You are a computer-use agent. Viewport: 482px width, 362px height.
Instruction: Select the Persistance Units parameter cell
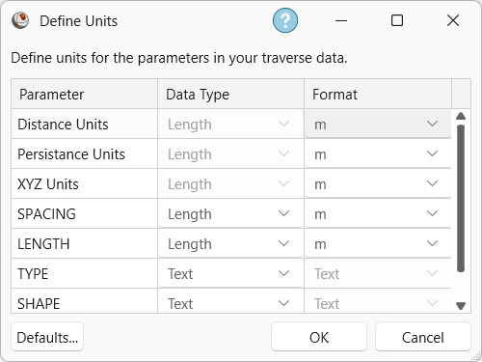click(84, 153)
